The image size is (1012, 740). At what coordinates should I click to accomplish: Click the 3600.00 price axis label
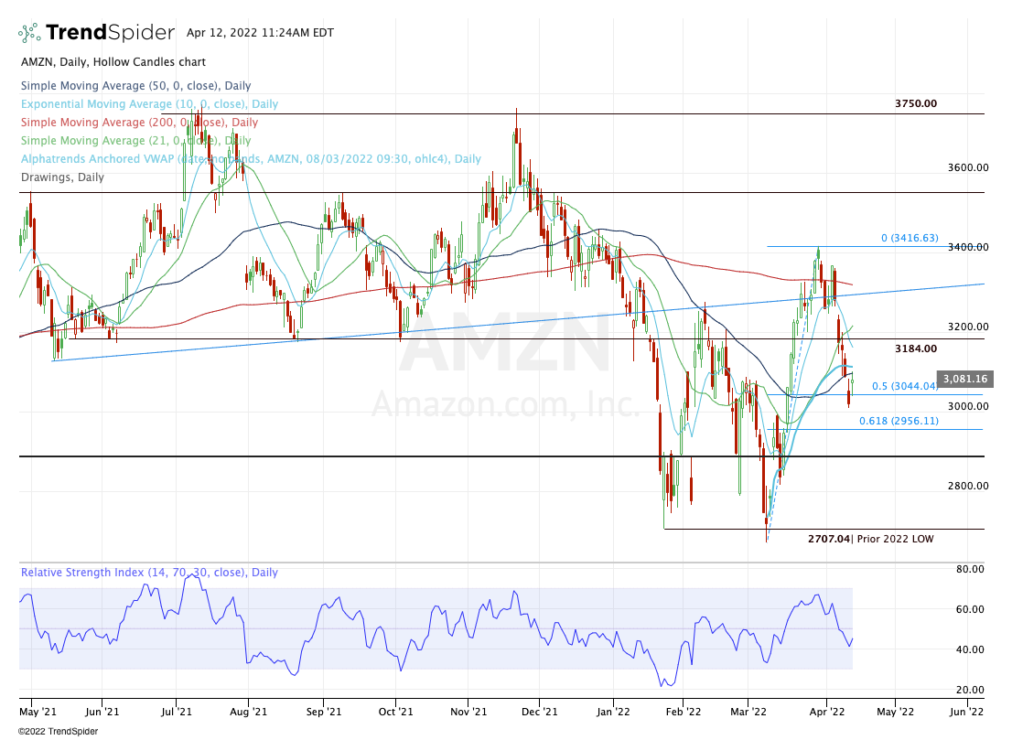tap(967, 167)
